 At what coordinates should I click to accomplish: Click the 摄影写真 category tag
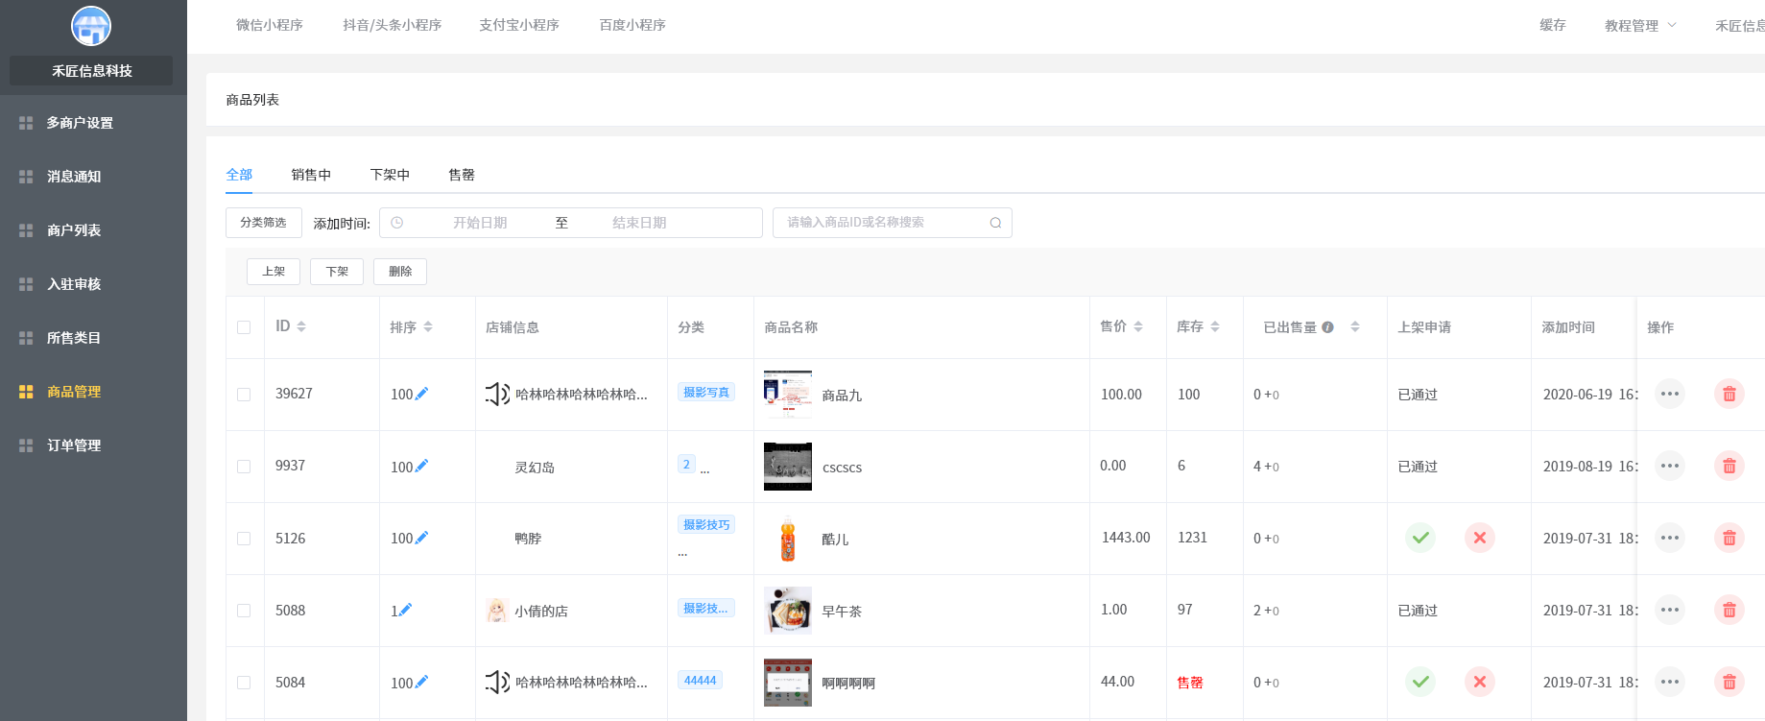coord(706,392)
